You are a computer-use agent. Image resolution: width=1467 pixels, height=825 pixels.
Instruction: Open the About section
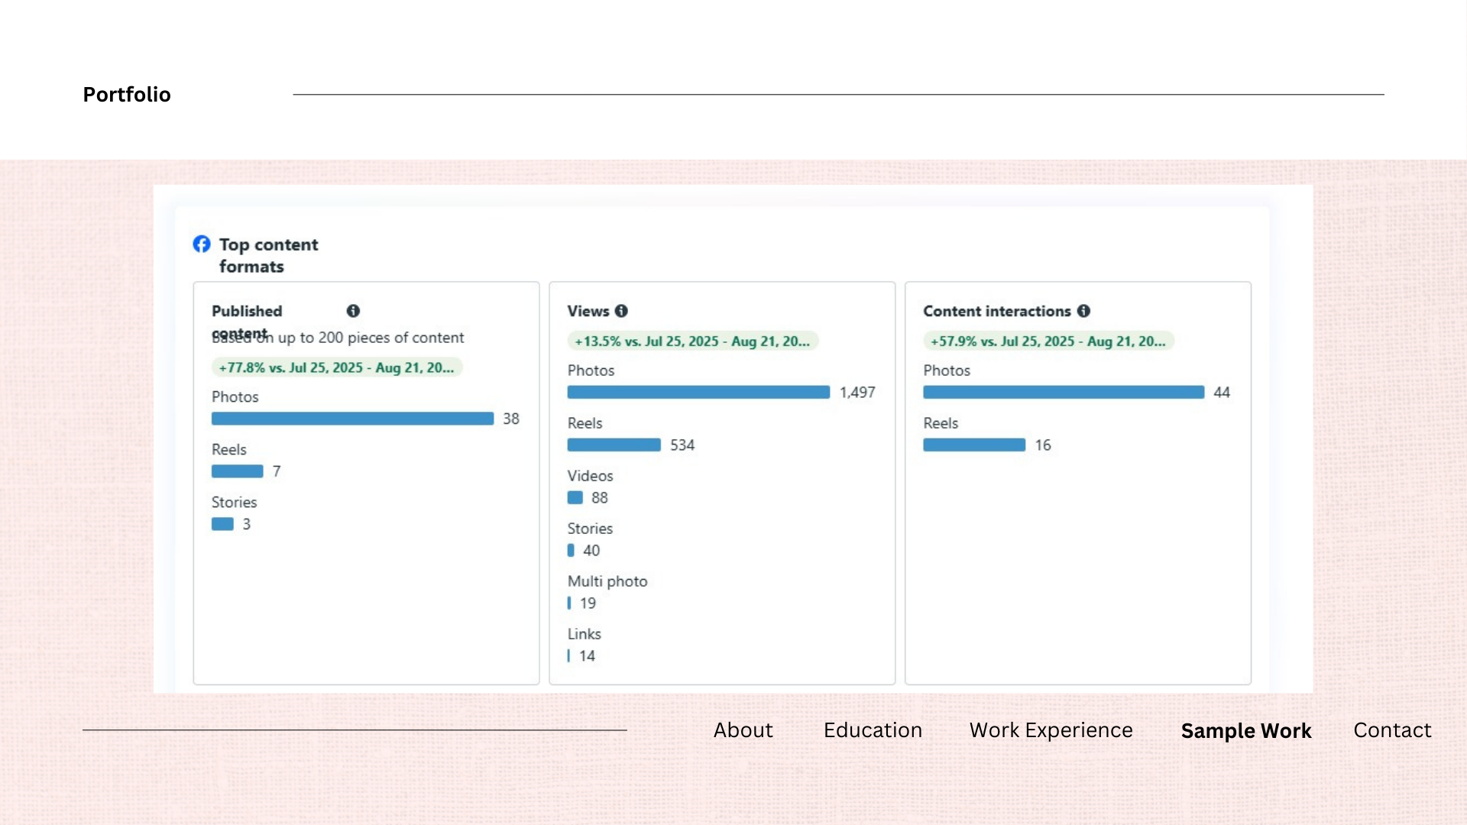tap(743, 730)
